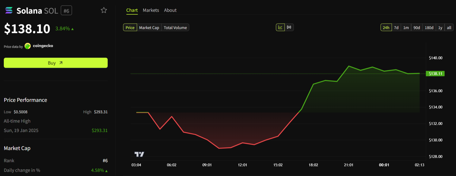Screen dimensions: 456x176
Task: Click the 3.84% change value
Action: (x=63, y=29)
